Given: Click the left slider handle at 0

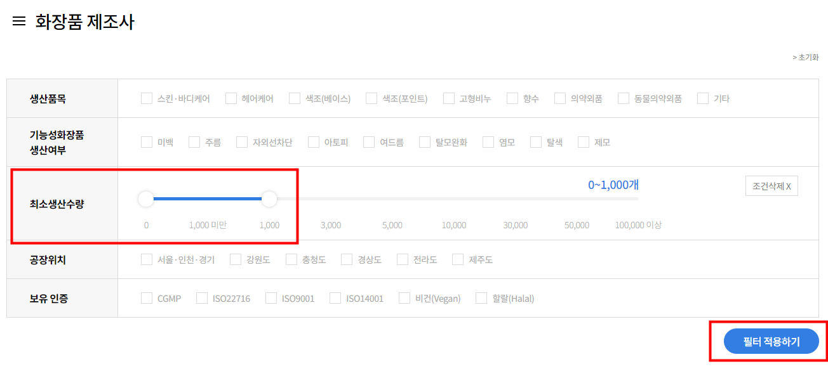Looking at the screenshot, I should (146, 199).
